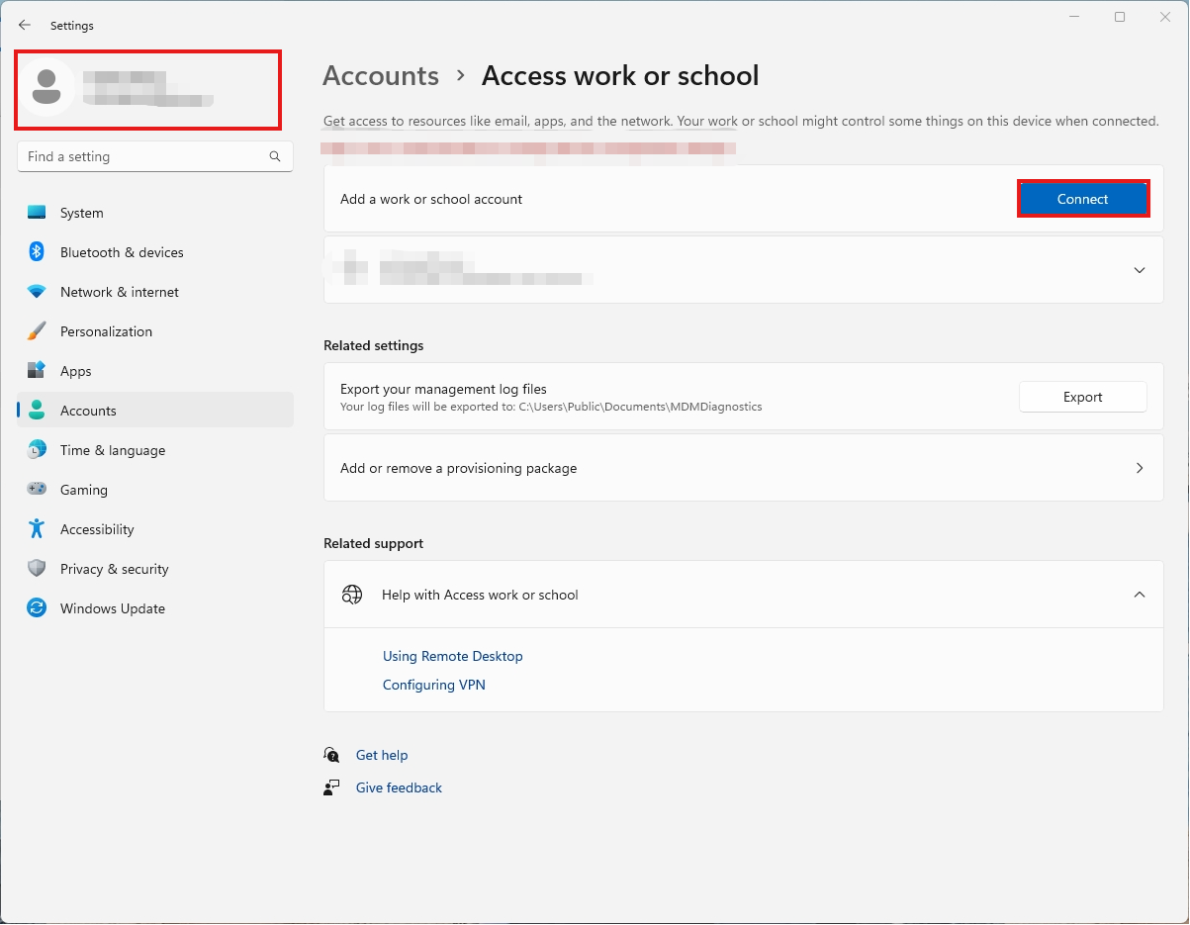
Task: Click the Get help link
Action: [382, 755]
